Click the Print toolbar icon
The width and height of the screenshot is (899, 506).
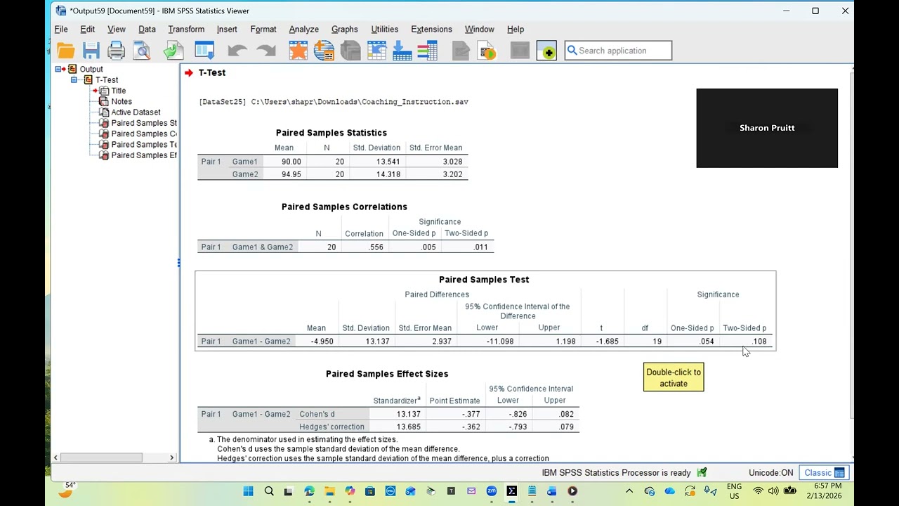[x=117, y=51]
